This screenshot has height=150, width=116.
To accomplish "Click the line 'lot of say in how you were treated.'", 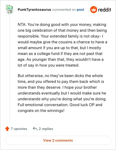I will (48, 65).
